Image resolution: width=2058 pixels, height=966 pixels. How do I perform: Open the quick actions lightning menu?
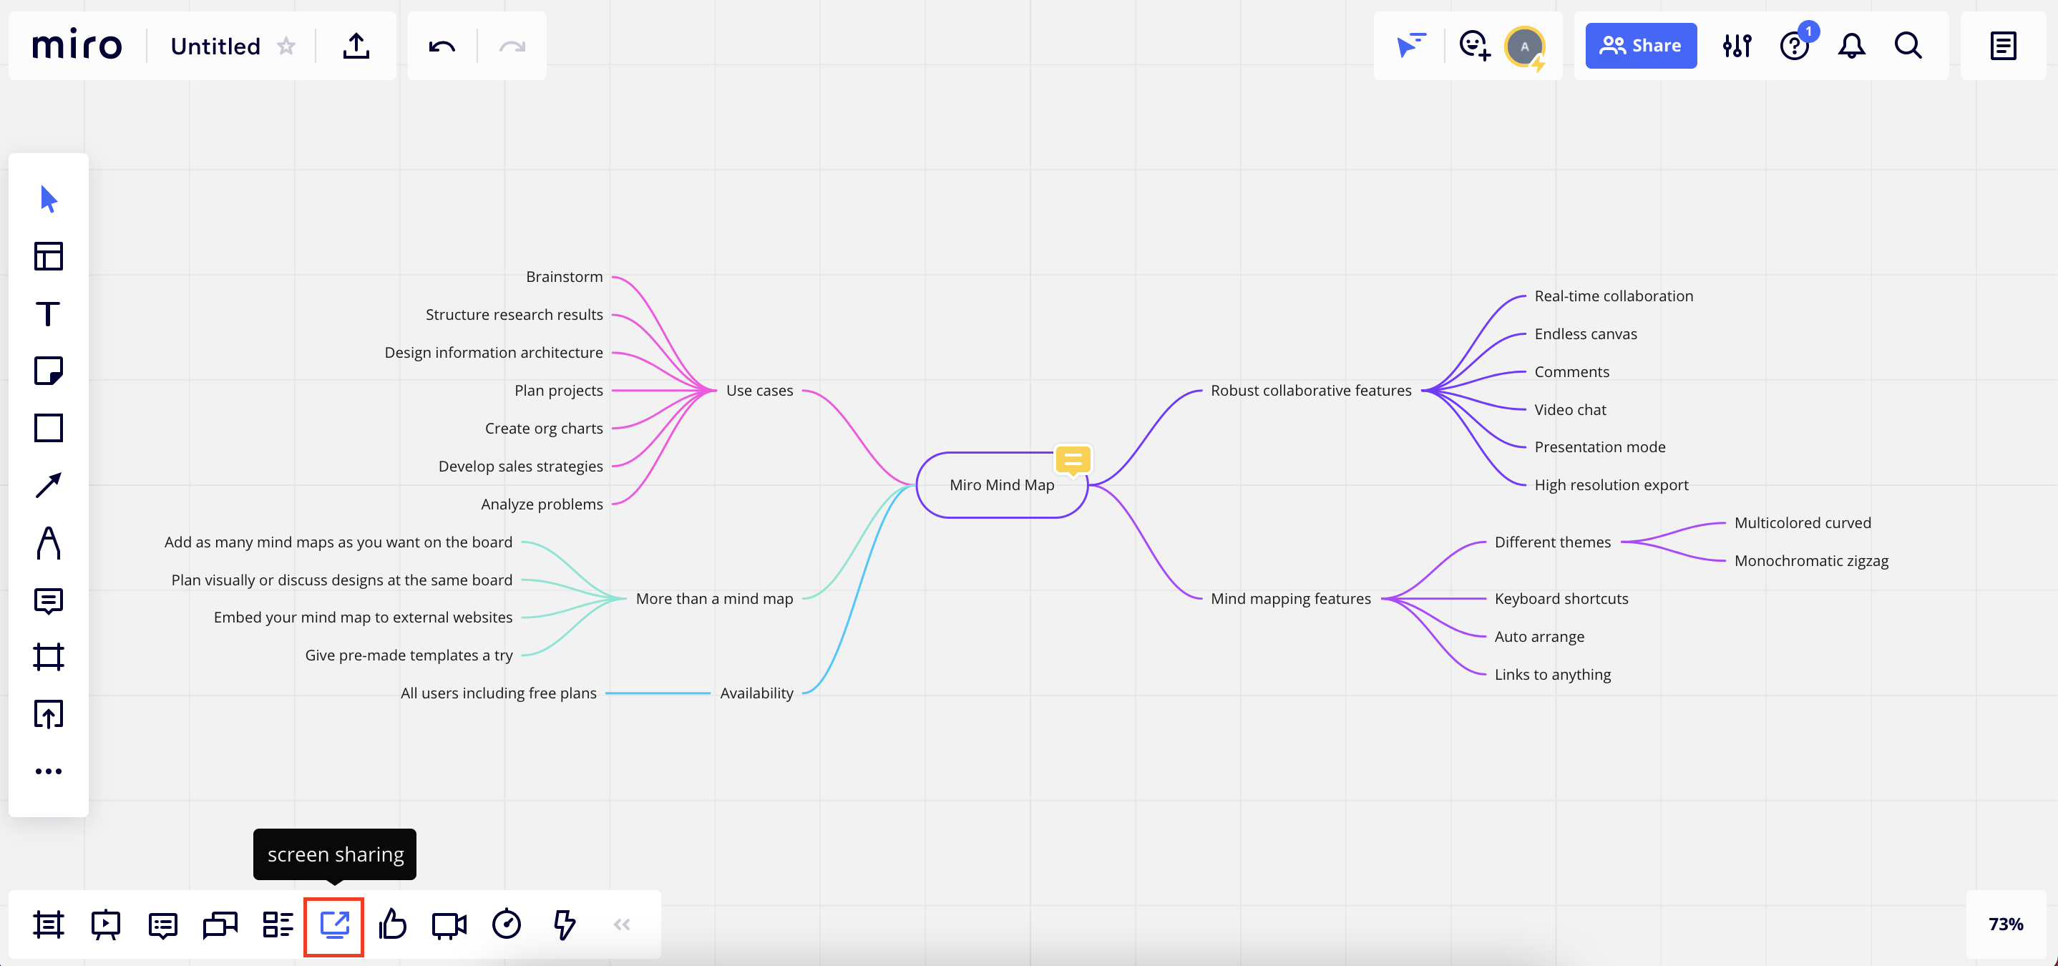point(563,924)
